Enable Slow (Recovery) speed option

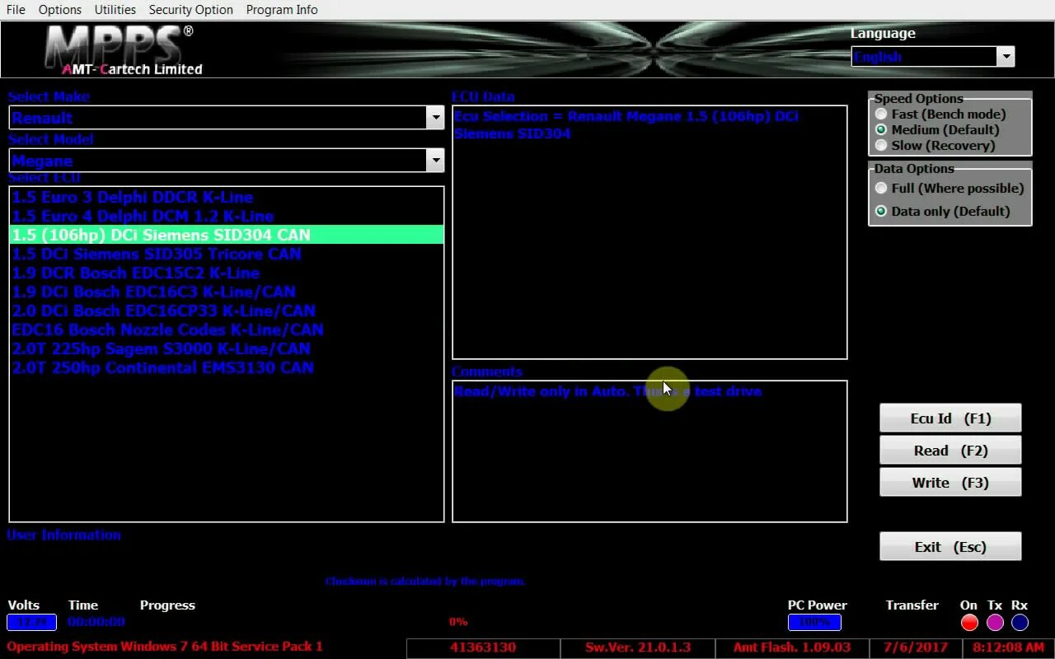click(x=881, y=145)
